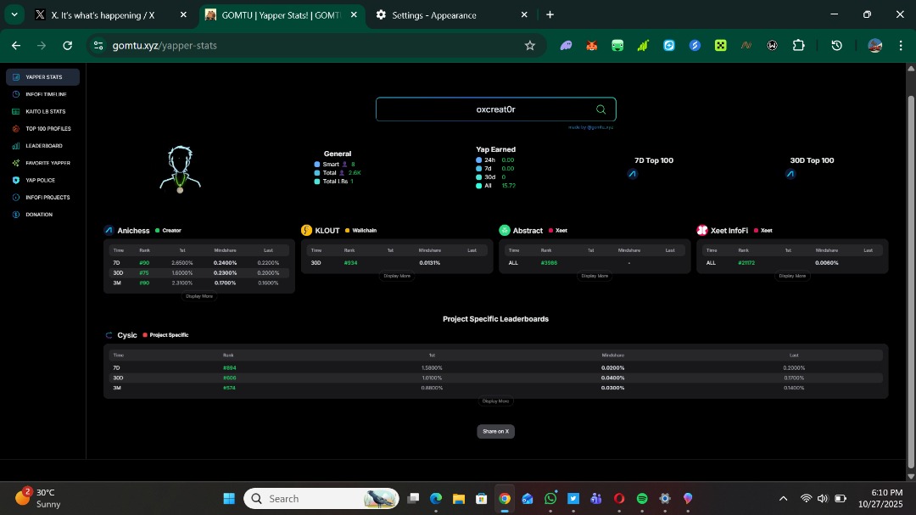This screenshot has width=916, height=515.
Task: Show hidden system tray icons
Action: point(784,499)
